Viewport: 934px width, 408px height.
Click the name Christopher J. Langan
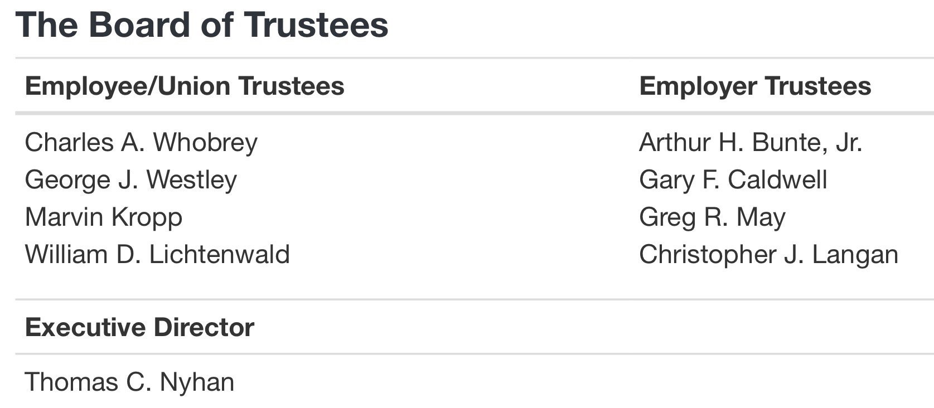(769, 255)
